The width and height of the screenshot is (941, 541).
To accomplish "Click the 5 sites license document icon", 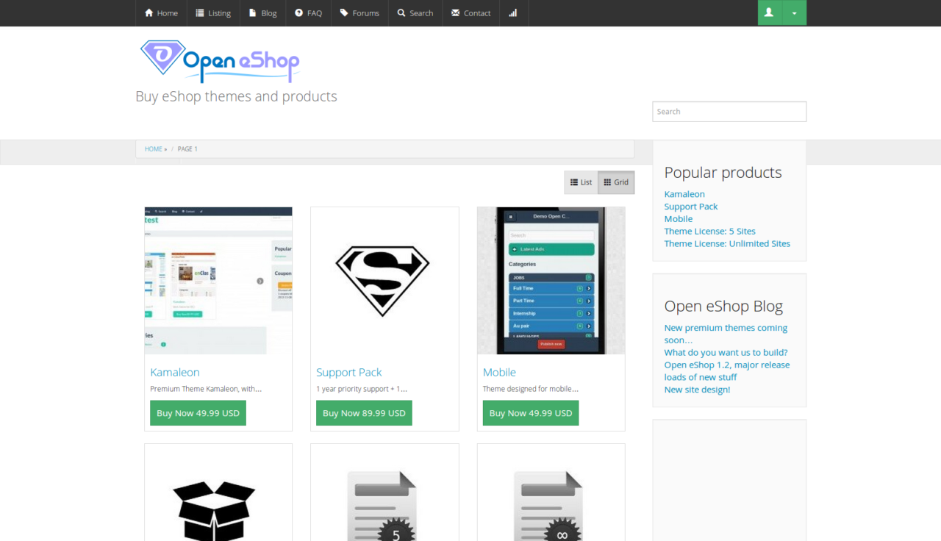I will [x=382, y=506].
